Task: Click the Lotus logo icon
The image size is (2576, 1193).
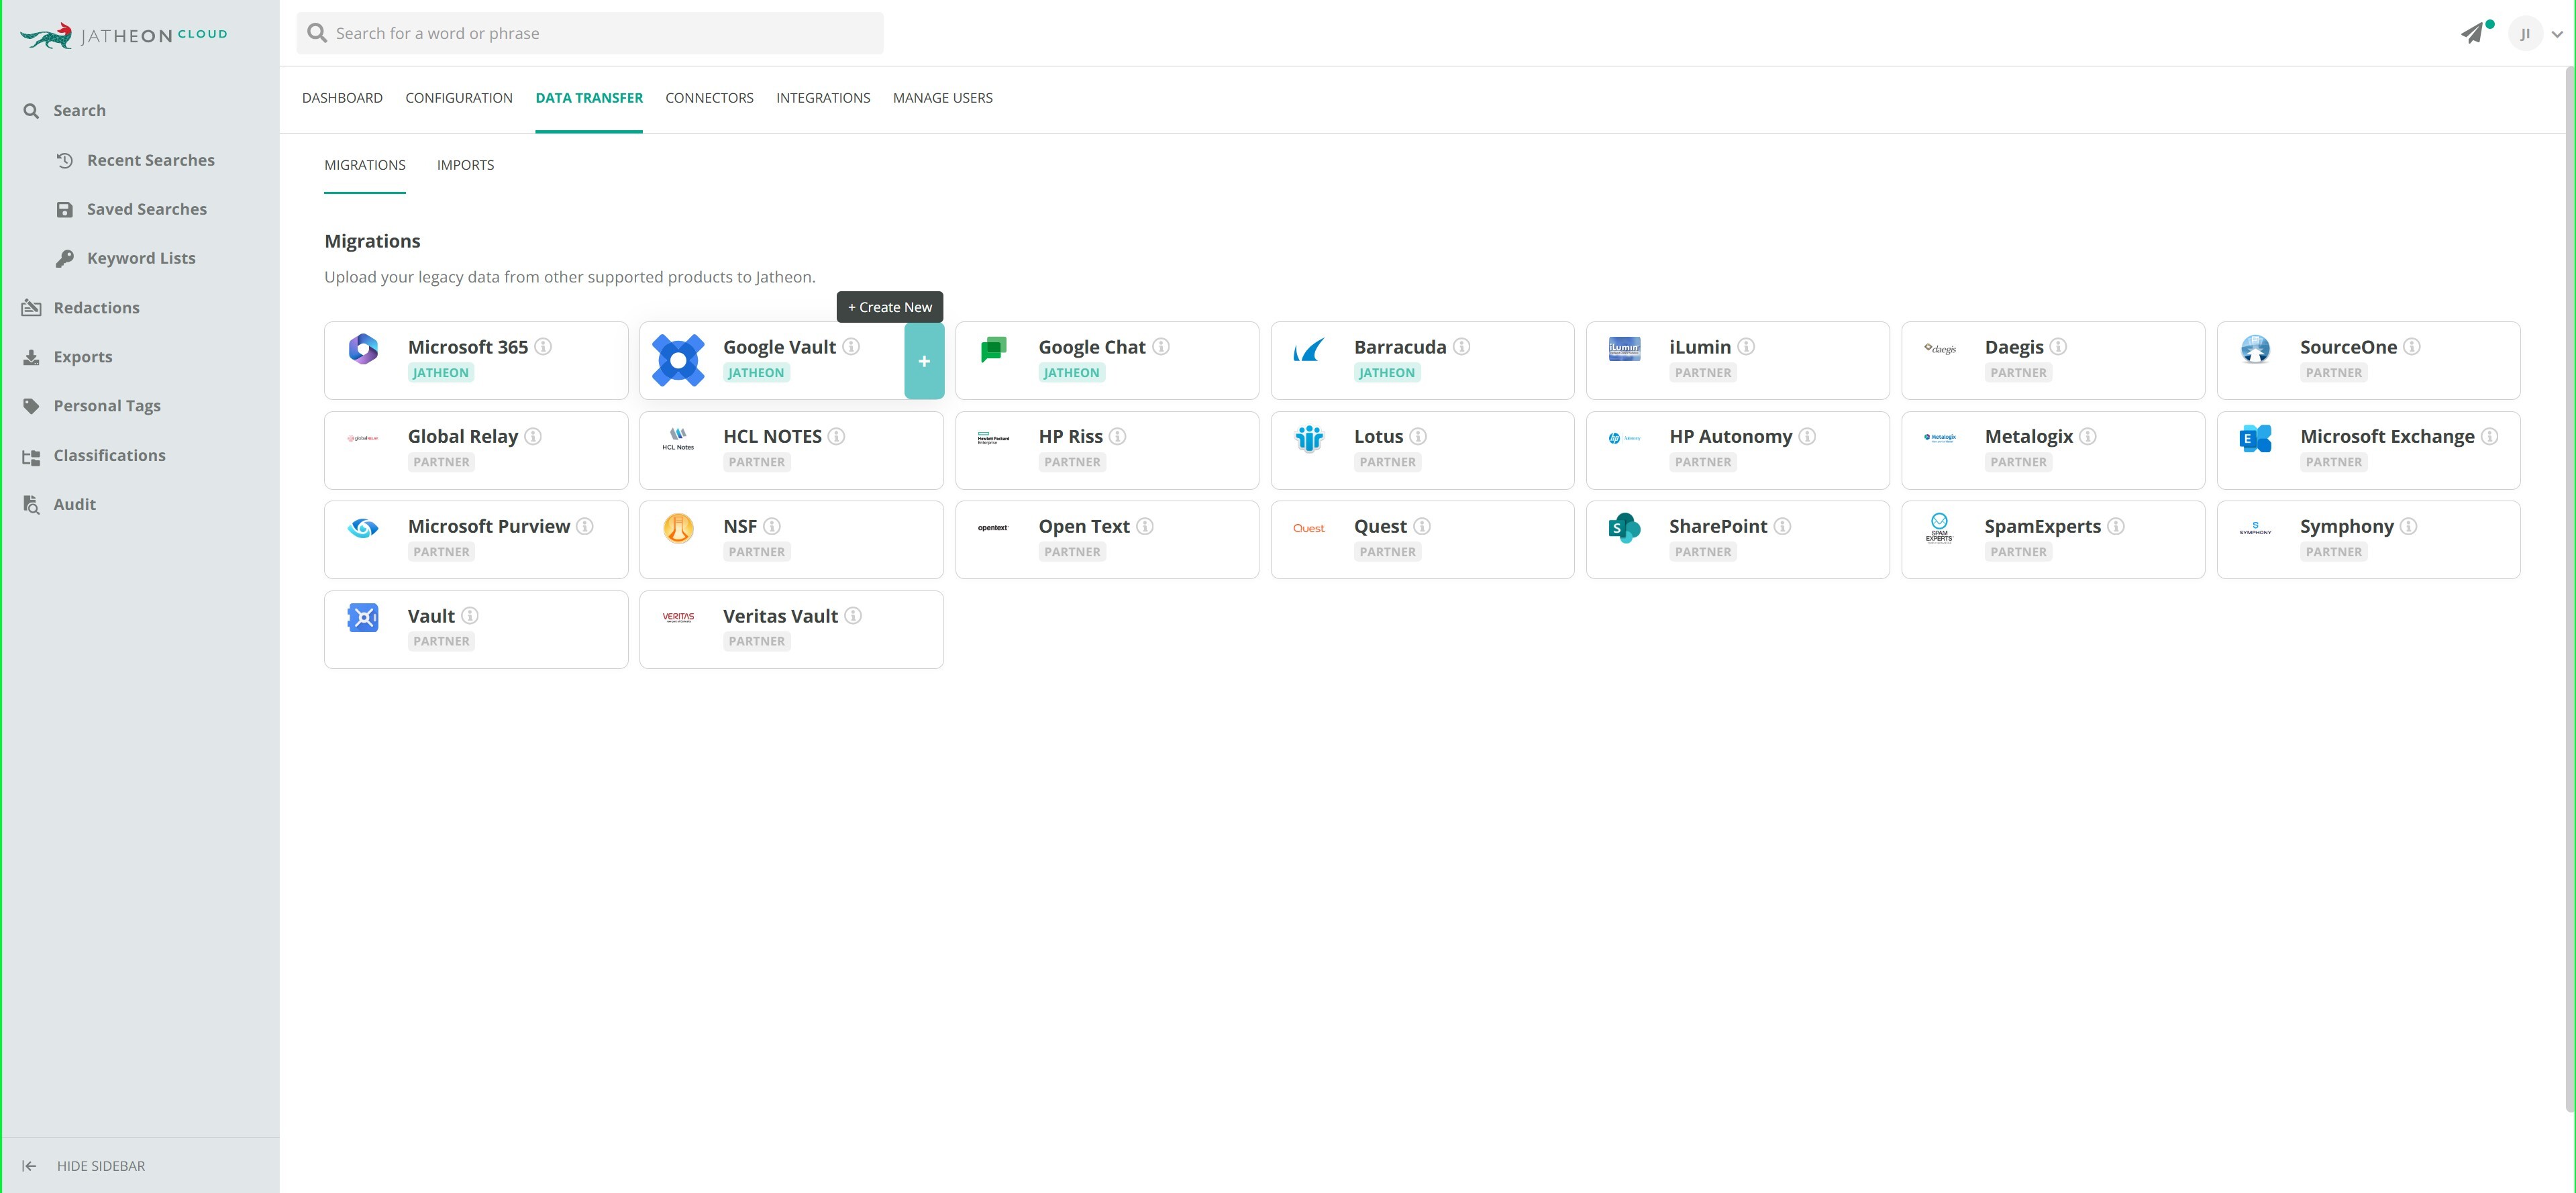Action: 1309,438
